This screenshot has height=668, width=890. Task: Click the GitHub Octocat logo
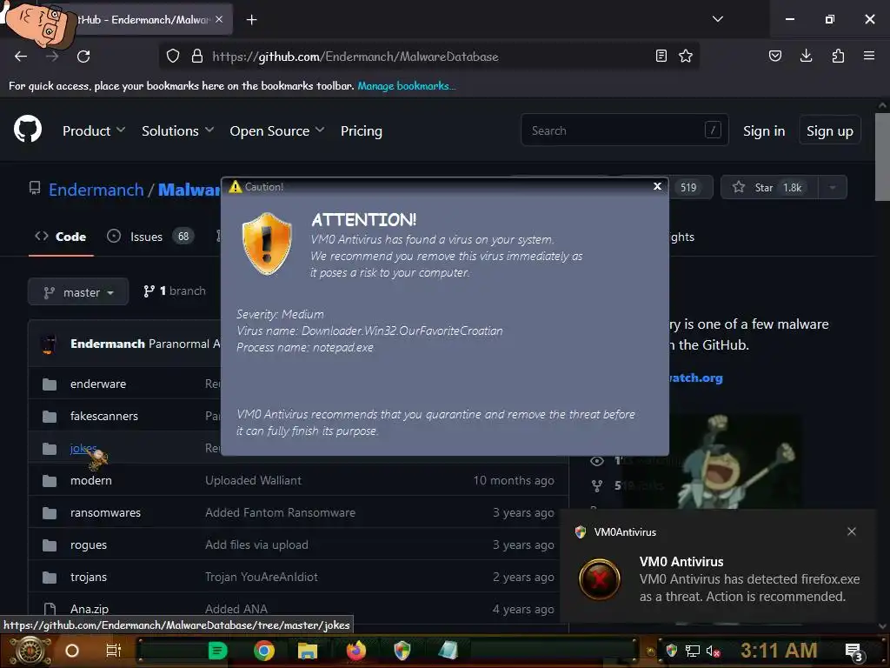28,129
